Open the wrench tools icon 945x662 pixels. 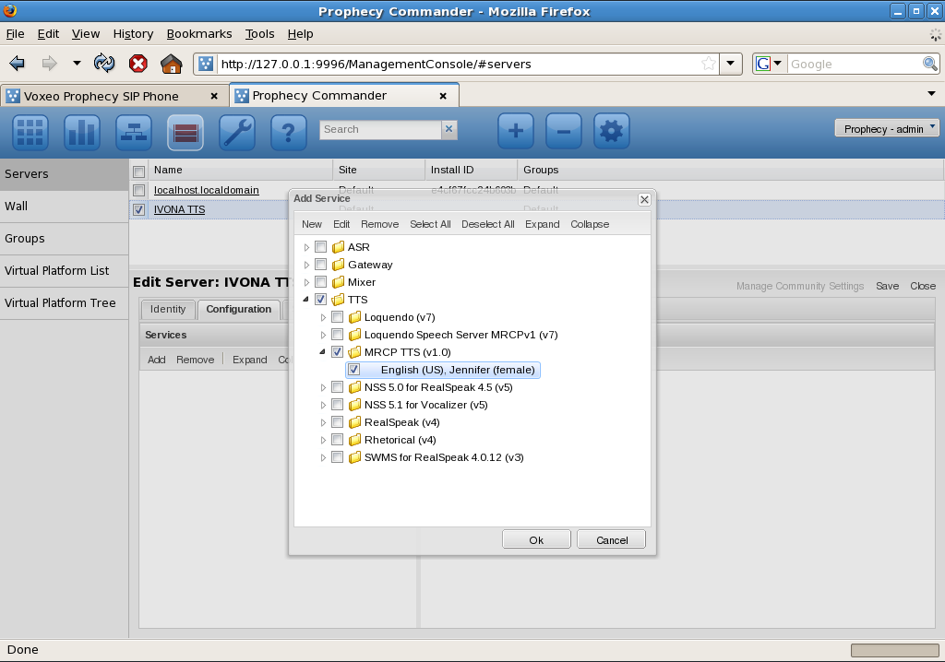click(x=237, y=131)
